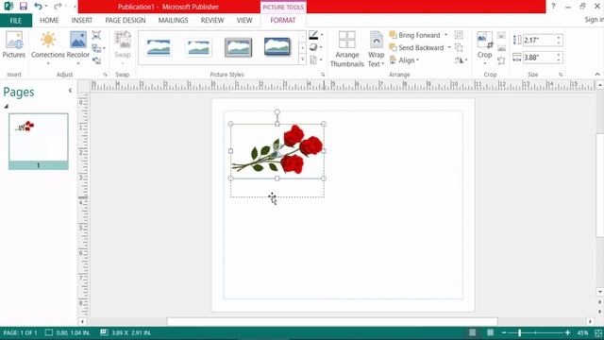Click the Group objects icon
604x340 pixels.
point(459,35)
